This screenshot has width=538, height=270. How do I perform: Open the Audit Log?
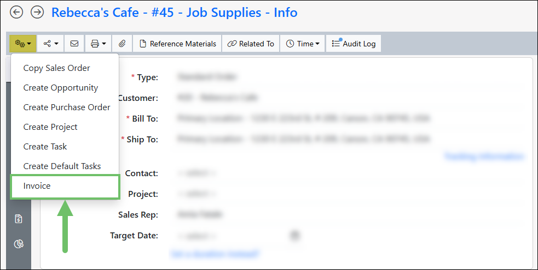[x=354, y=44]
